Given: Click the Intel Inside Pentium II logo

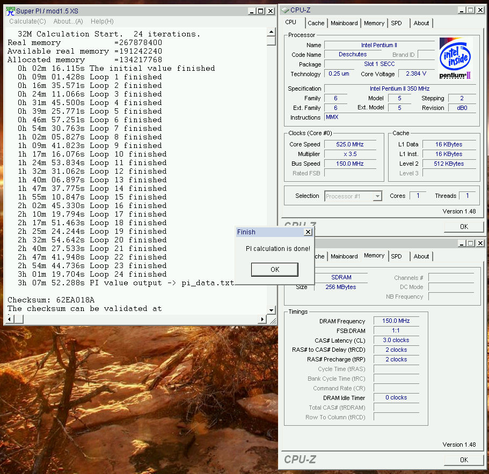Looking at the screenshot, I should [x=456, y=58].
